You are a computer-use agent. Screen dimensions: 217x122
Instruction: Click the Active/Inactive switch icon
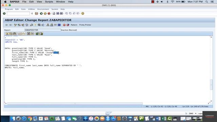point(19,25)
